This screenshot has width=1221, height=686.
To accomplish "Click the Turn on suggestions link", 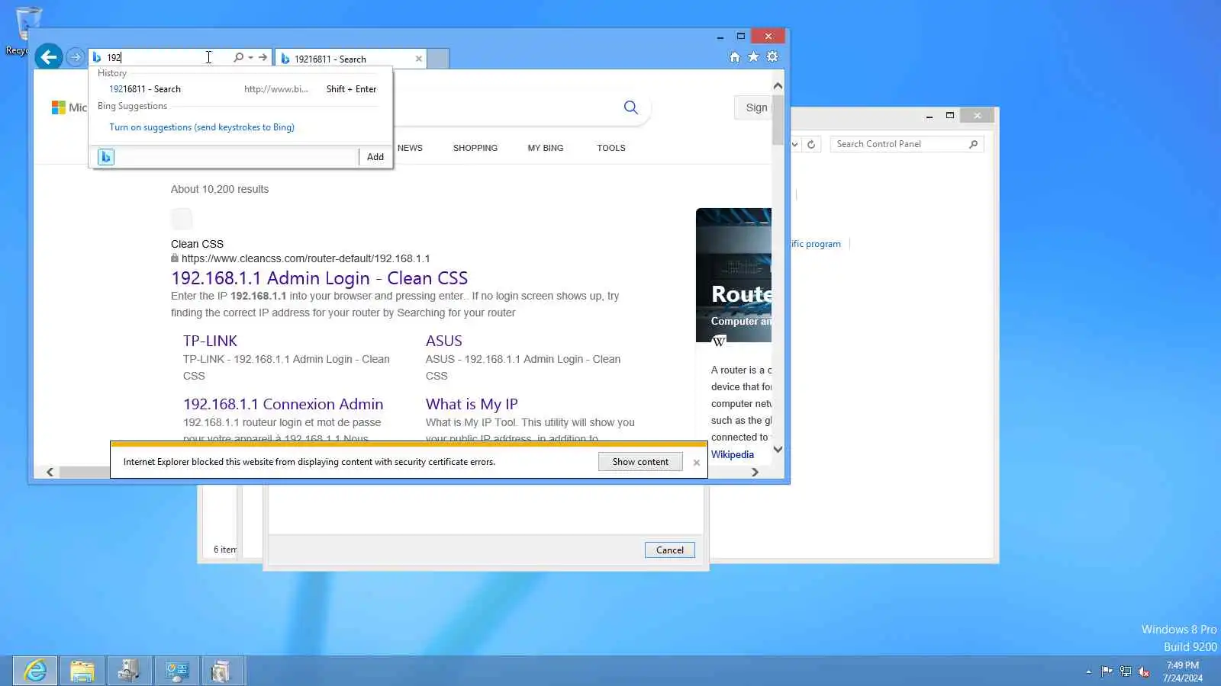I will tap(201, 127).
